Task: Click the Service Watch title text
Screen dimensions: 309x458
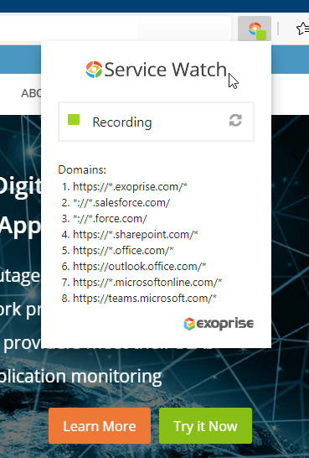Action: (165, 70)
